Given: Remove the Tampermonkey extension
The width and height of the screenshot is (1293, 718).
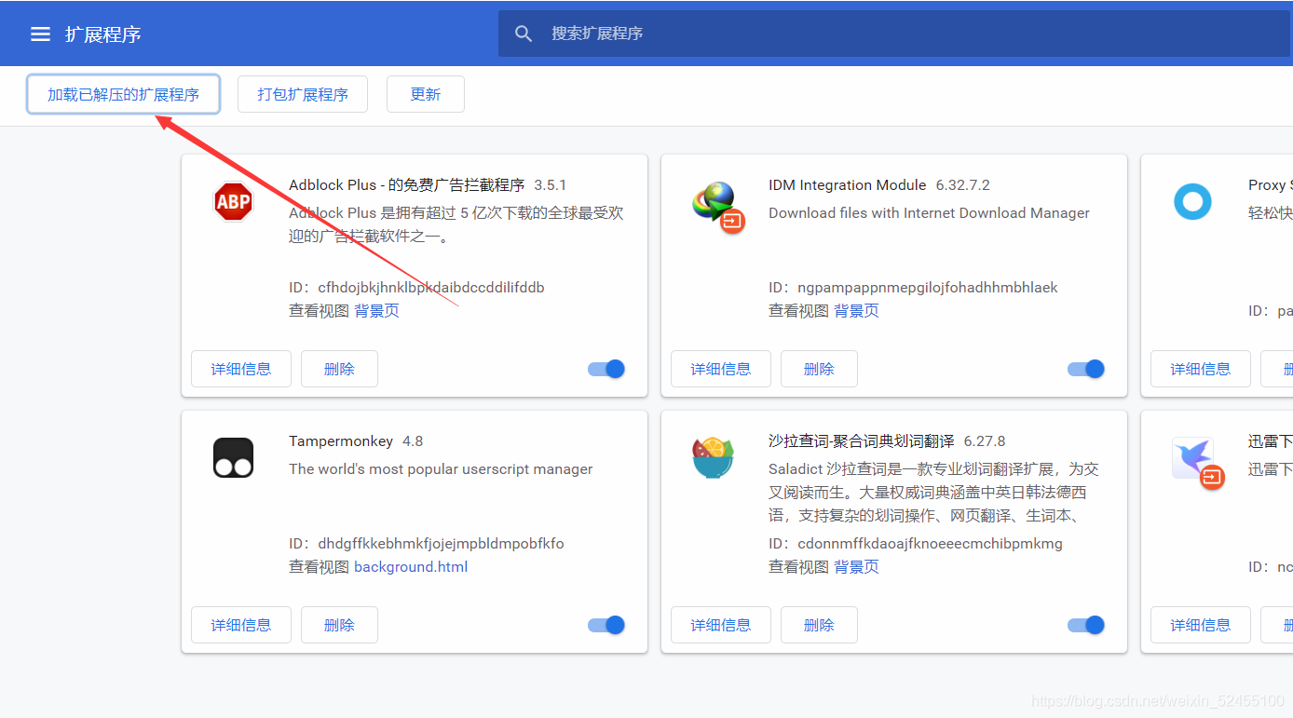Looking at the screenshot, I should click(x=339, y=625).
